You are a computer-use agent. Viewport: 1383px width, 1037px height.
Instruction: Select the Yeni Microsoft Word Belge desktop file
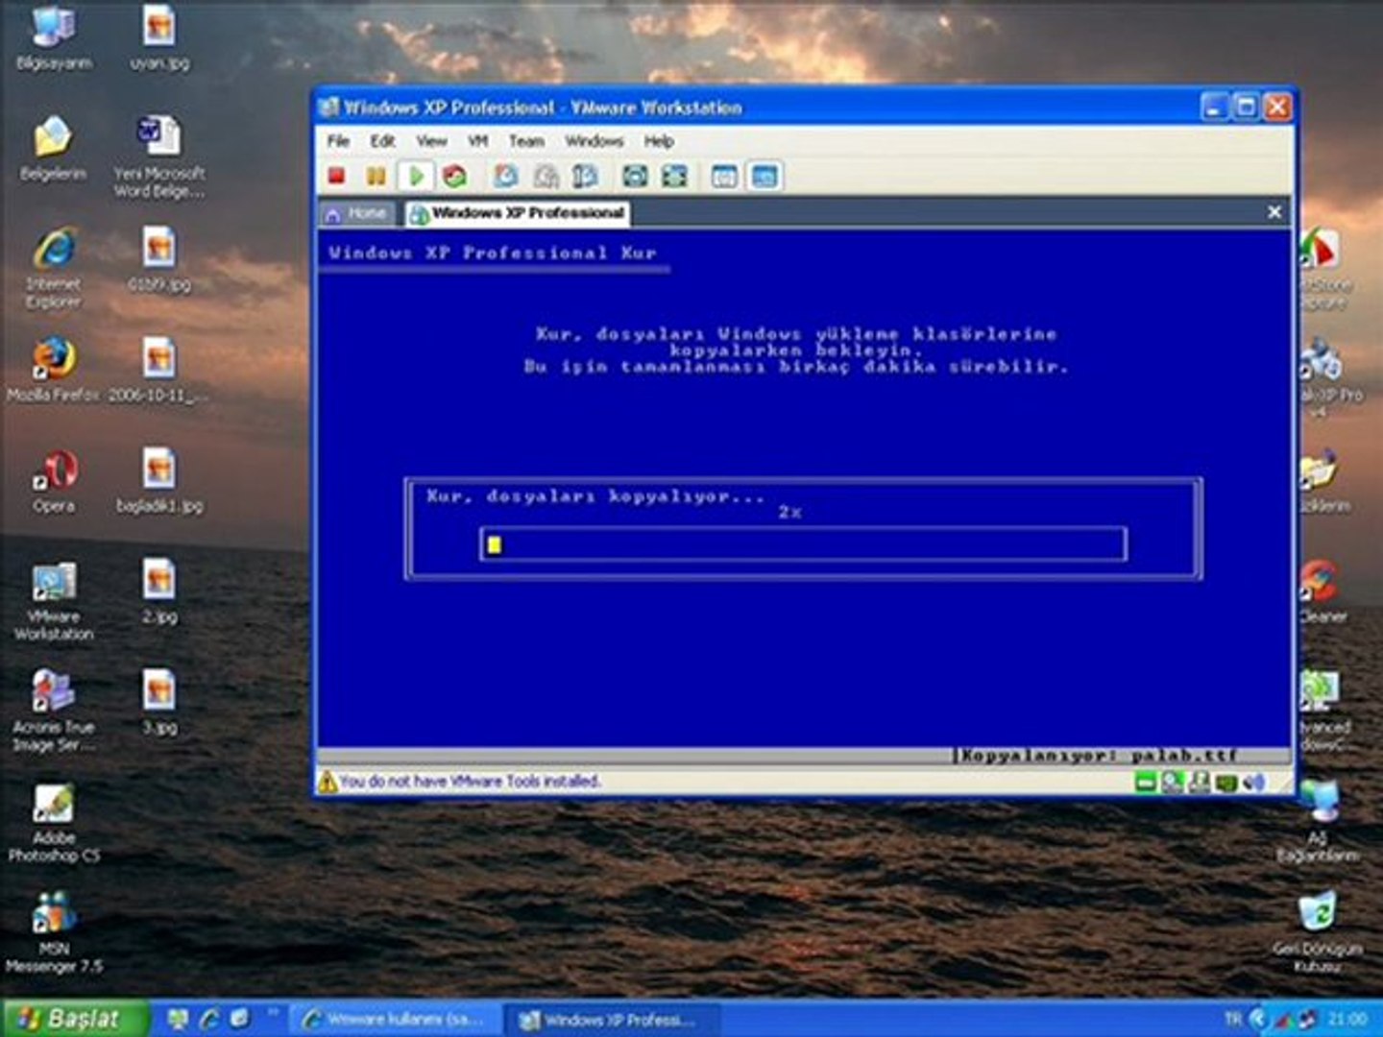tap(159, 157)
